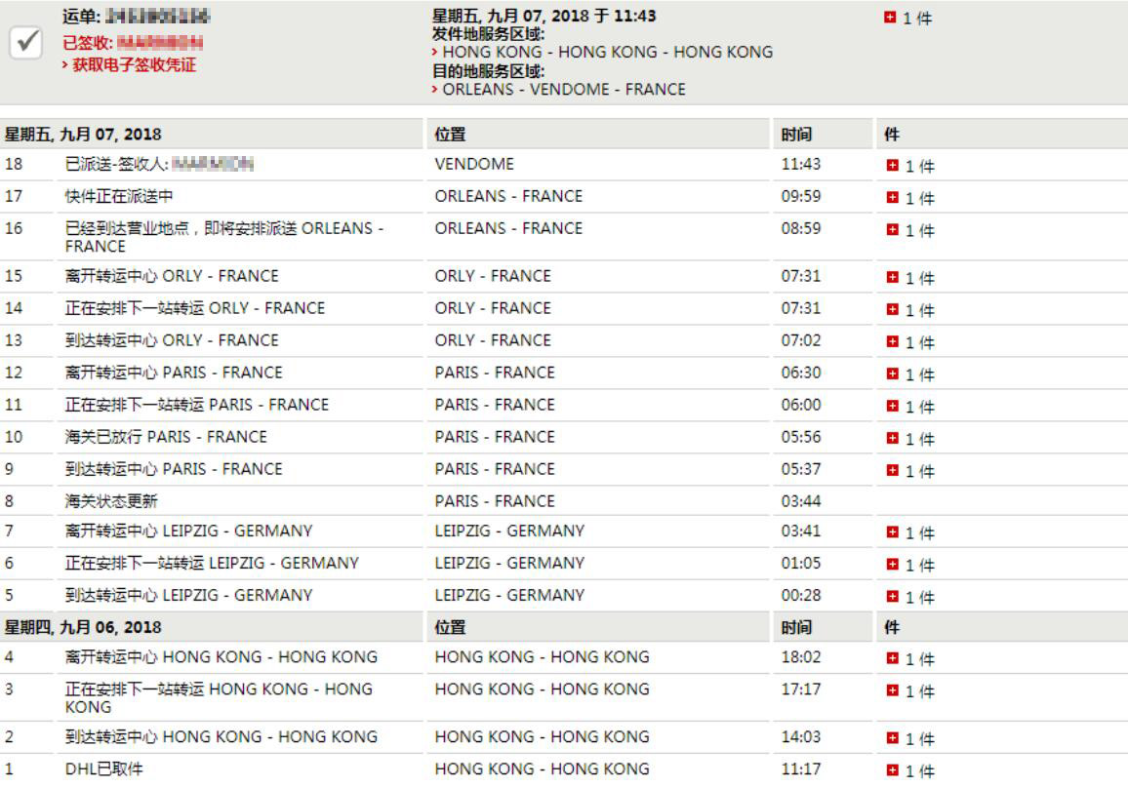This screenshot has width=1128, height=788.
Task: Click the plus icon for LEIPZIG arrival 00:28
Action: pyautogui.click(x=893, y=596)
